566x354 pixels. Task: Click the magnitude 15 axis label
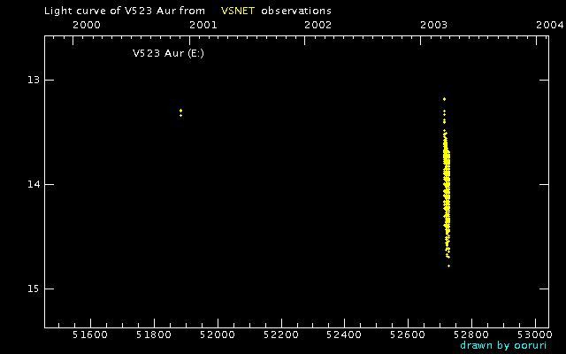(x=34, y=289)
